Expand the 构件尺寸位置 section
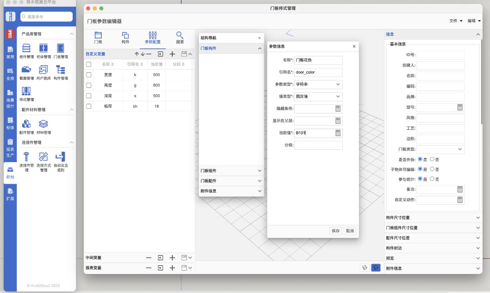This screenshot has width=490, height=293. [433, 218]
